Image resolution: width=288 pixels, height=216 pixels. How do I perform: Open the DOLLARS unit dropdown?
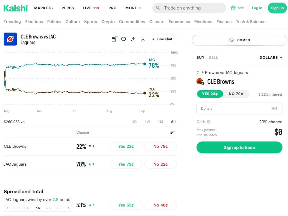(x=271, y=58)
